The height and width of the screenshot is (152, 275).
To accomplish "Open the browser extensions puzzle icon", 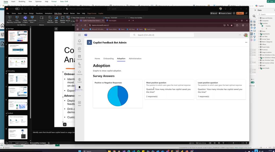I will (237, 25).
